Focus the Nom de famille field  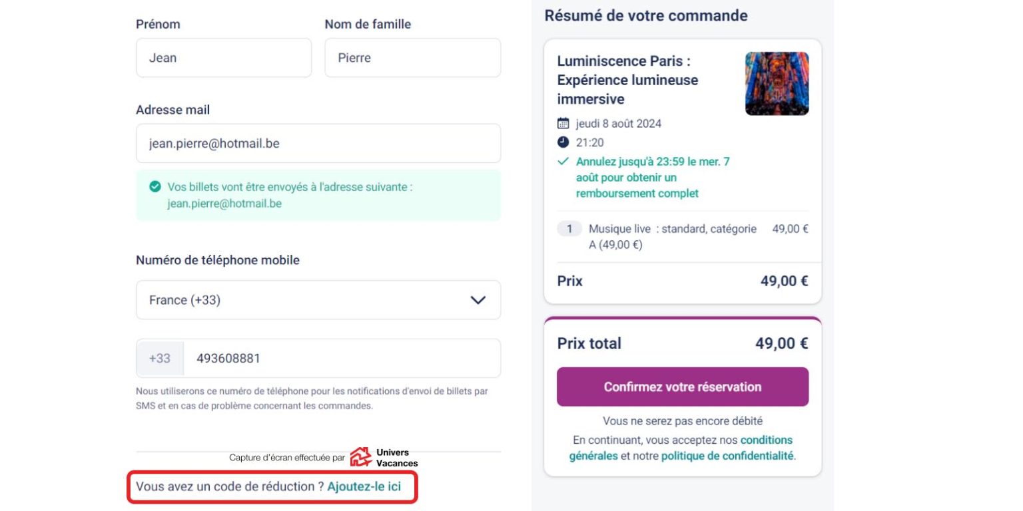(x=412, y=58)
